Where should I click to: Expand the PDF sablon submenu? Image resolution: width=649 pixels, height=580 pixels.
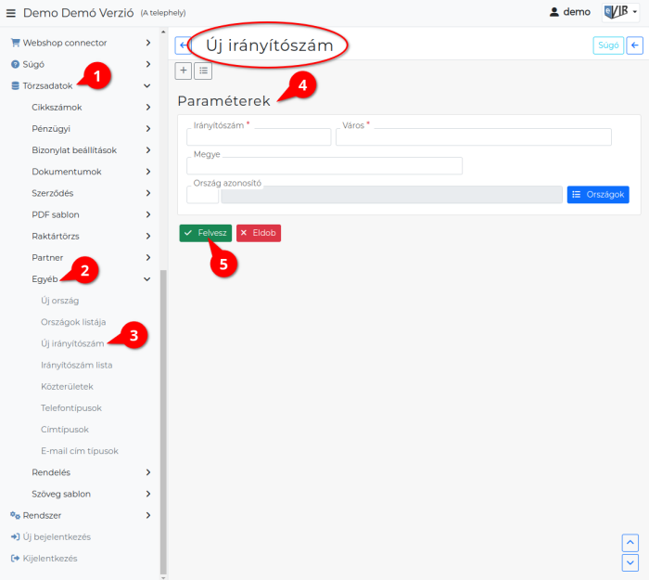point(148,214)
